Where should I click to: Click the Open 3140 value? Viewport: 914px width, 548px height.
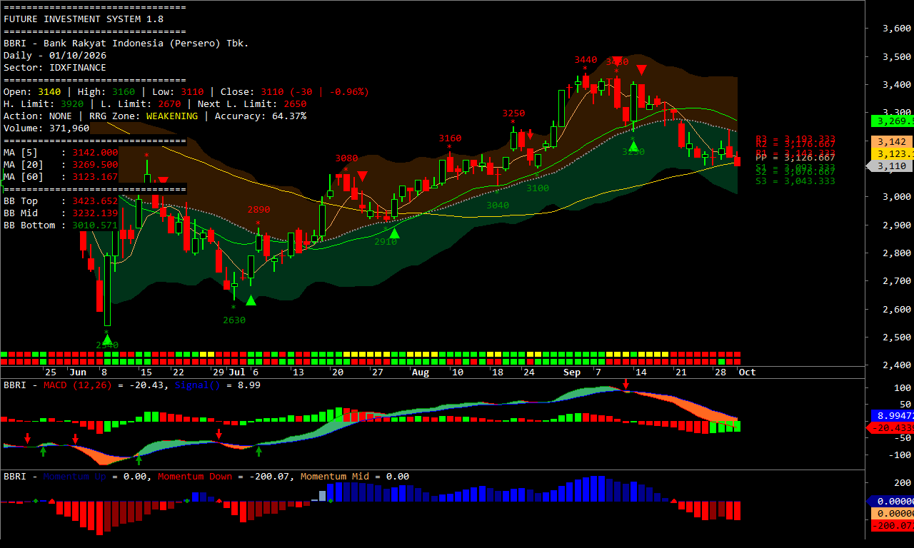click(x=49, y=92)
